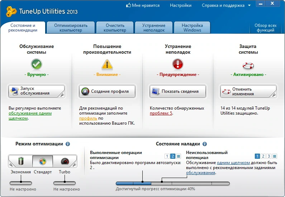Click text '14 из 14 модулей TuneUp Utilities защищено'
The image size is (285, 197).
[x=245, y=111]
